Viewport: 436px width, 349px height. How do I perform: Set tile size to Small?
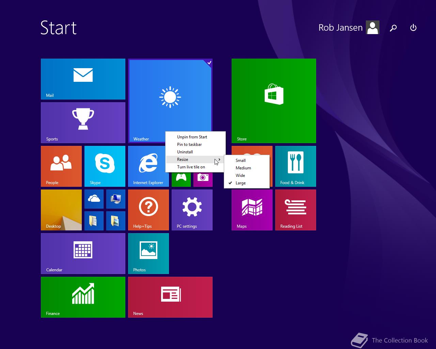[247, 161]
